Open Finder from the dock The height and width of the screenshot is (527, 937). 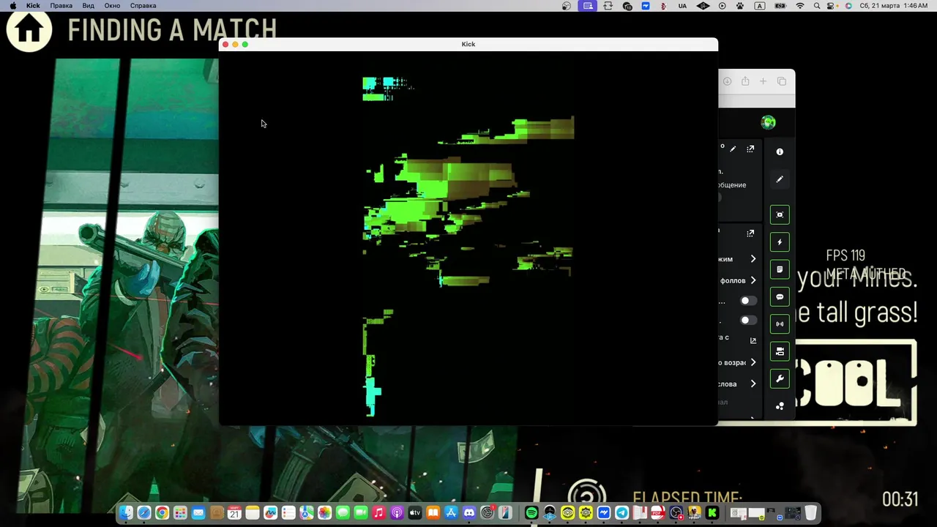click(x=126, y=513)
